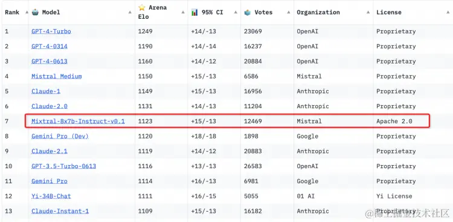Open the GPT-3.5-Turbo-0613 link

tap(64, 166)
